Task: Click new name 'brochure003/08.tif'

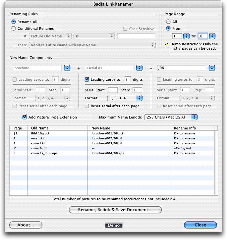Action: point(107,143)
